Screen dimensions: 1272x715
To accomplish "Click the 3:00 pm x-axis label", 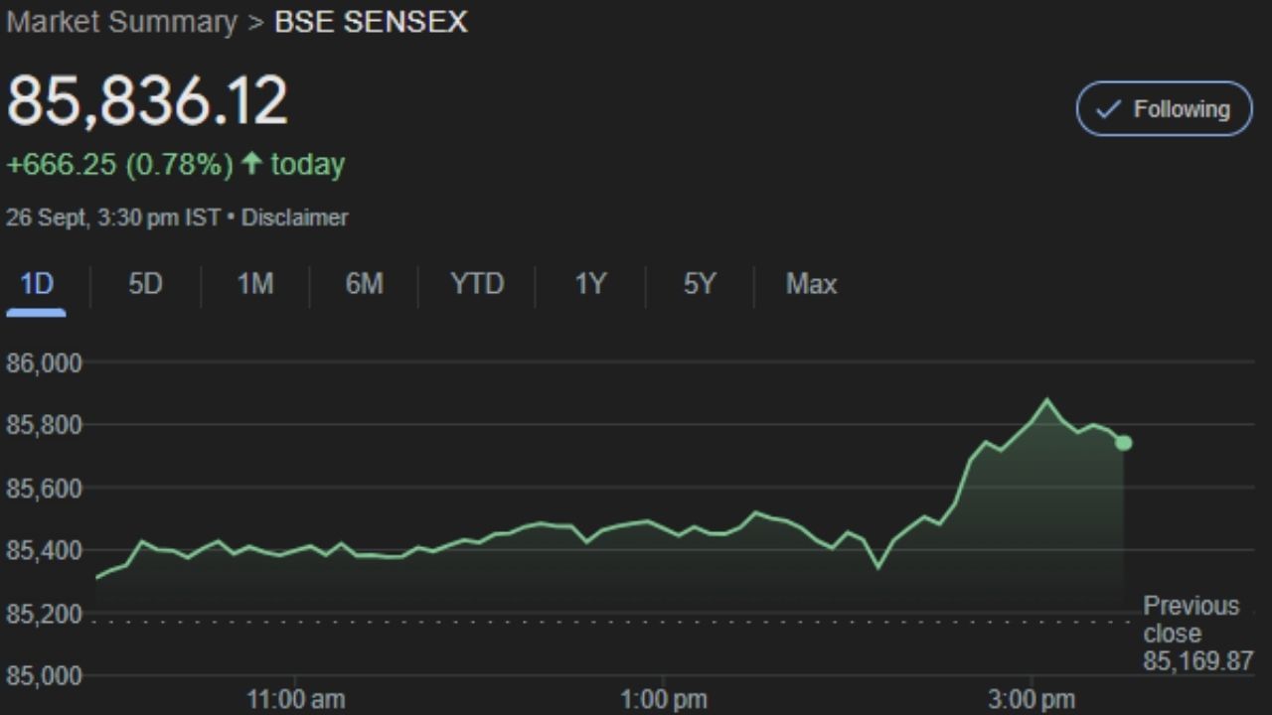I will [1032, 700].
